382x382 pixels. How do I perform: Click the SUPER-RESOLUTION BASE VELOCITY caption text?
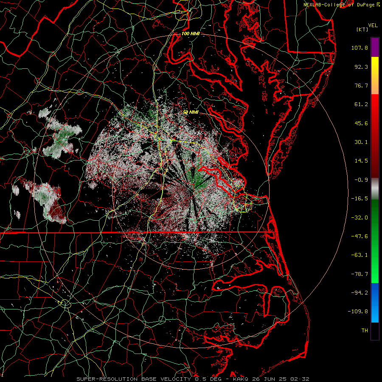click(x=134, y=379)
